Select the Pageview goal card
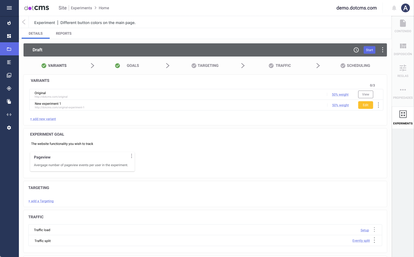Screen dimensions: 414x257 point(82,162)
